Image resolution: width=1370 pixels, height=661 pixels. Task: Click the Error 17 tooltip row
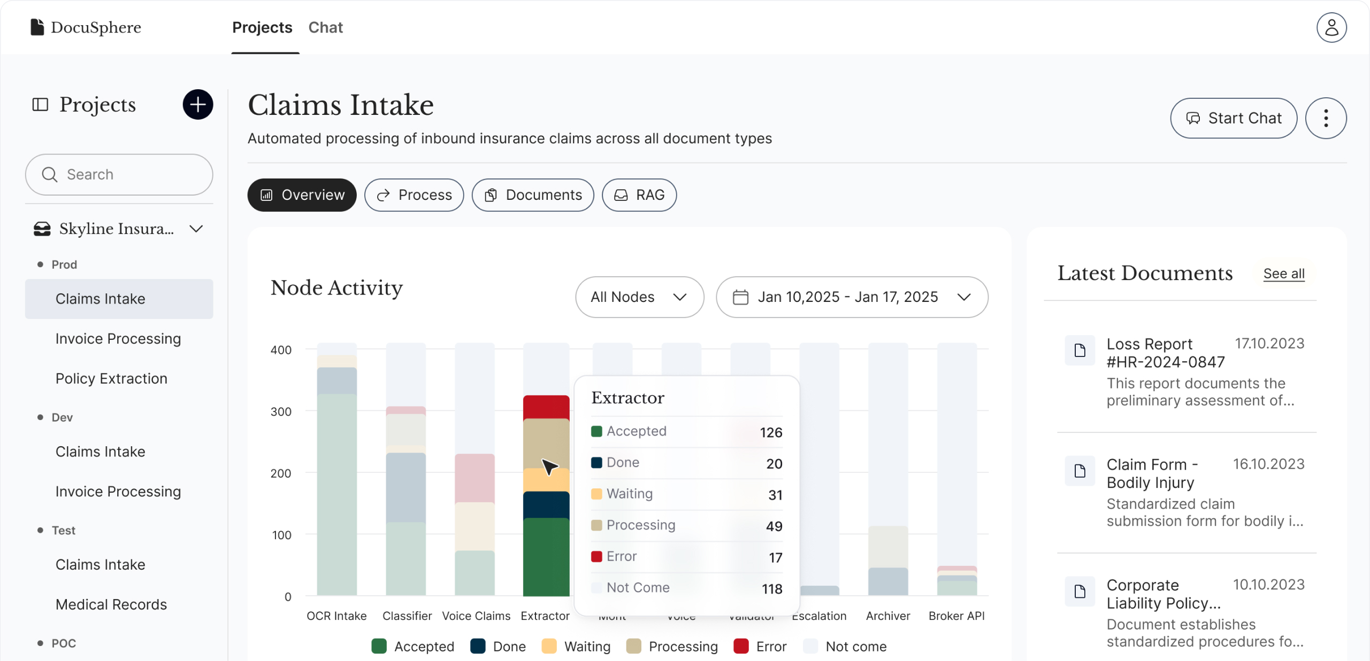tap(686, 557)
